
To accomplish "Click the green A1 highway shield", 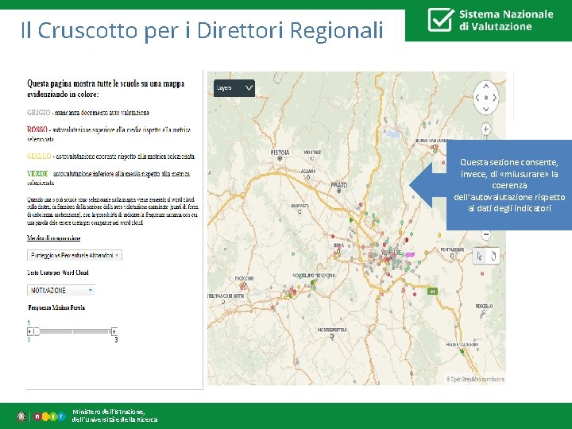I will (432, 292).
